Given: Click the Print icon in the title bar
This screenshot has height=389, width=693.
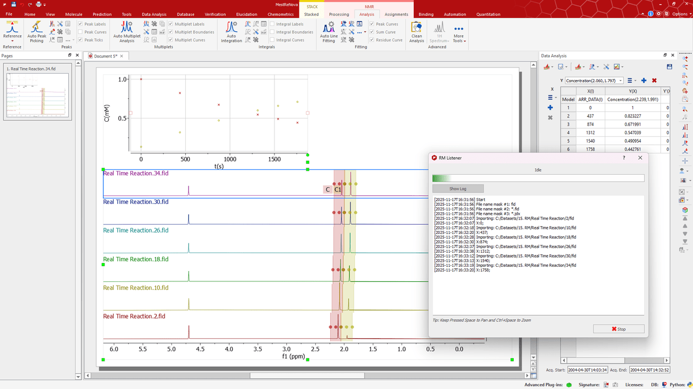Looking at the screenshot, I should [40, 4].
